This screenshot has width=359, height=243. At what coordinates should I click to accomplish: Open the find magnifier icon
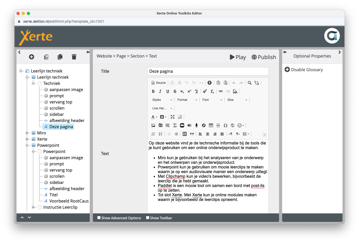pyautogui.click(x=249, y=83)
